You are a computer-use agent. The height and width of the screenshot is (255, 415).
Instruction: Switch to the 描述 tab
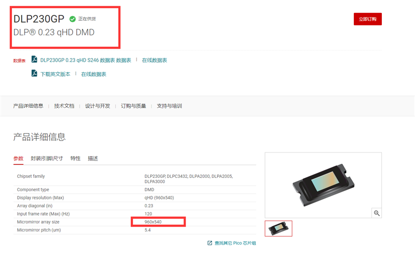coord(93,159)
